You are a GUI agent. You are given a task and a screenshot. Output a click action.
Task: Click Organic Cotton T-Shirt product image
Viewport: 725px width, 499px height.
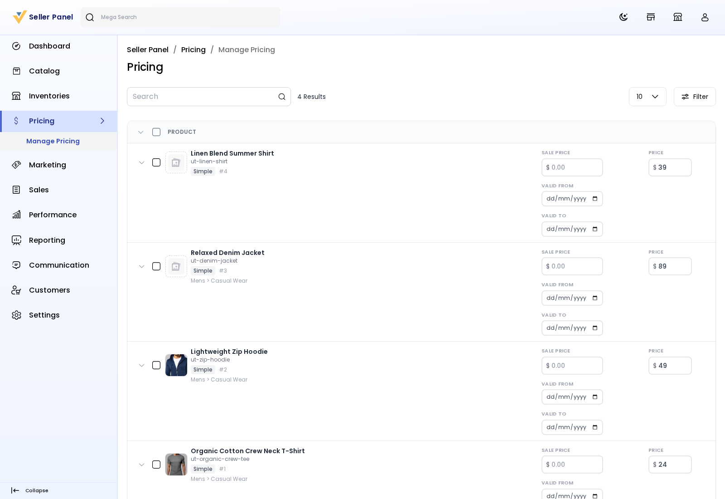[x=176, y=465]
